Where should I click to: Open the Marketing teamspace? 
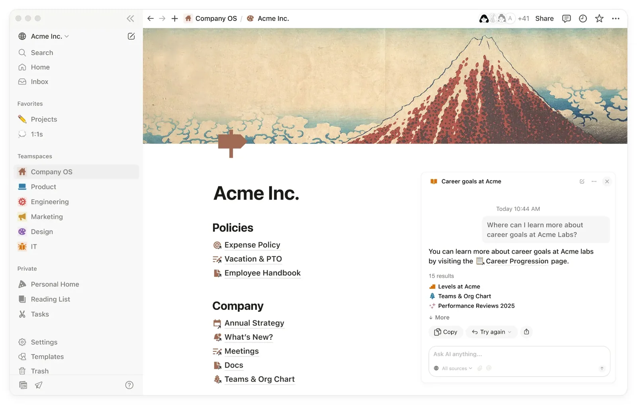[x=76, y=216]
